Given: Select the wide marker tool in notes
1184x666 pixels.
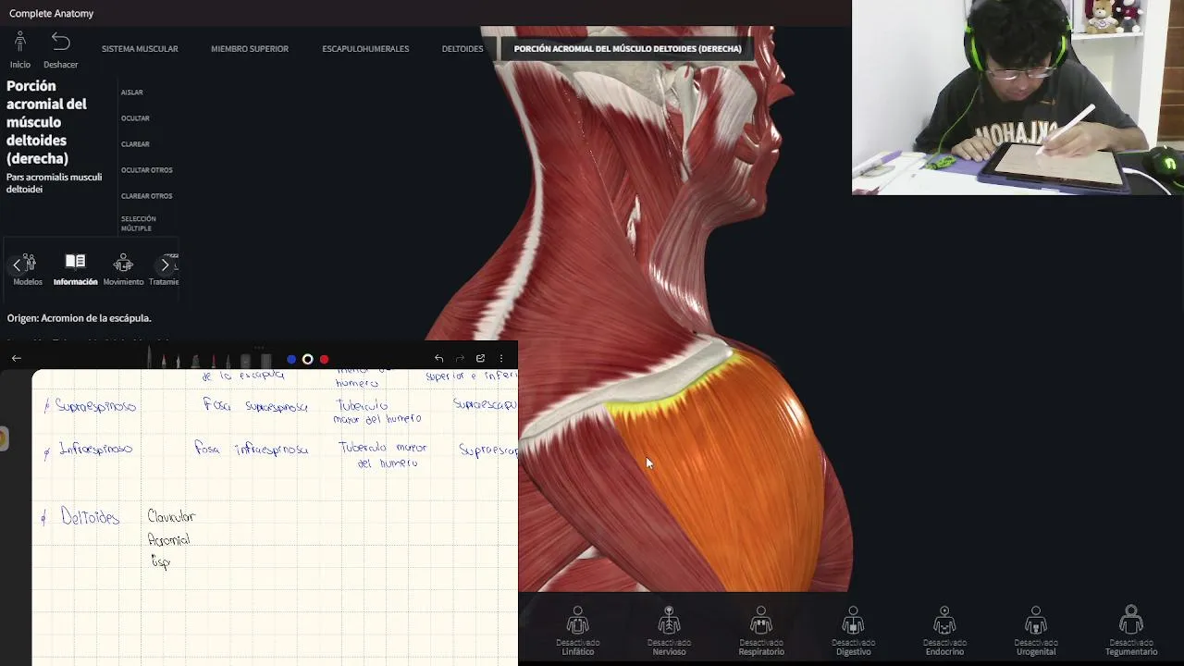Looking at the screenshot, I should click(x=195, y=361).
